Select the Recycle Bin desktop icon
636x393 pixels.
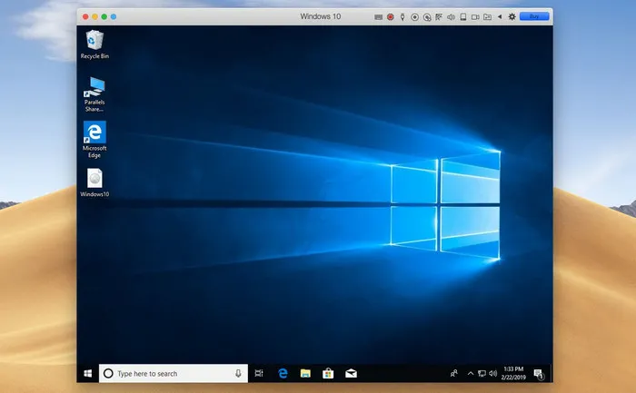pyautogui.click(x=94, y=44)
